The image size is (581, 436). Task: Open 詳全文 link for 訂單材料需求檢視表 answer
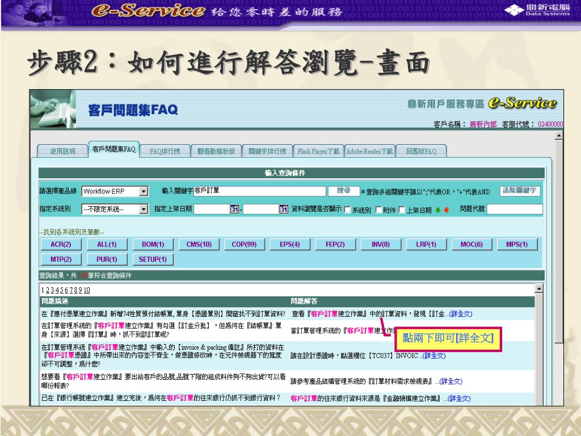[x=451, y=381]
